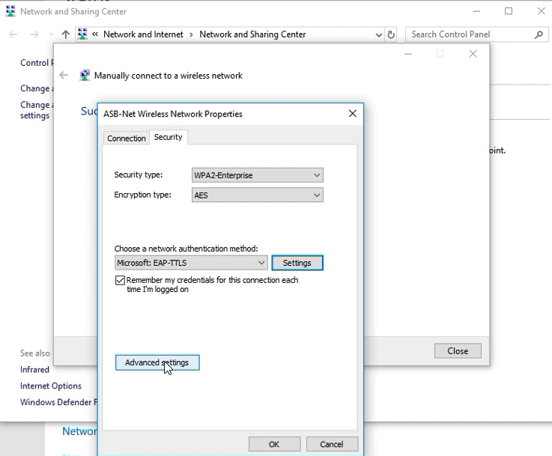Refresh the Control Panel view
Screen dimensions: 552x456
coord(391,34)
